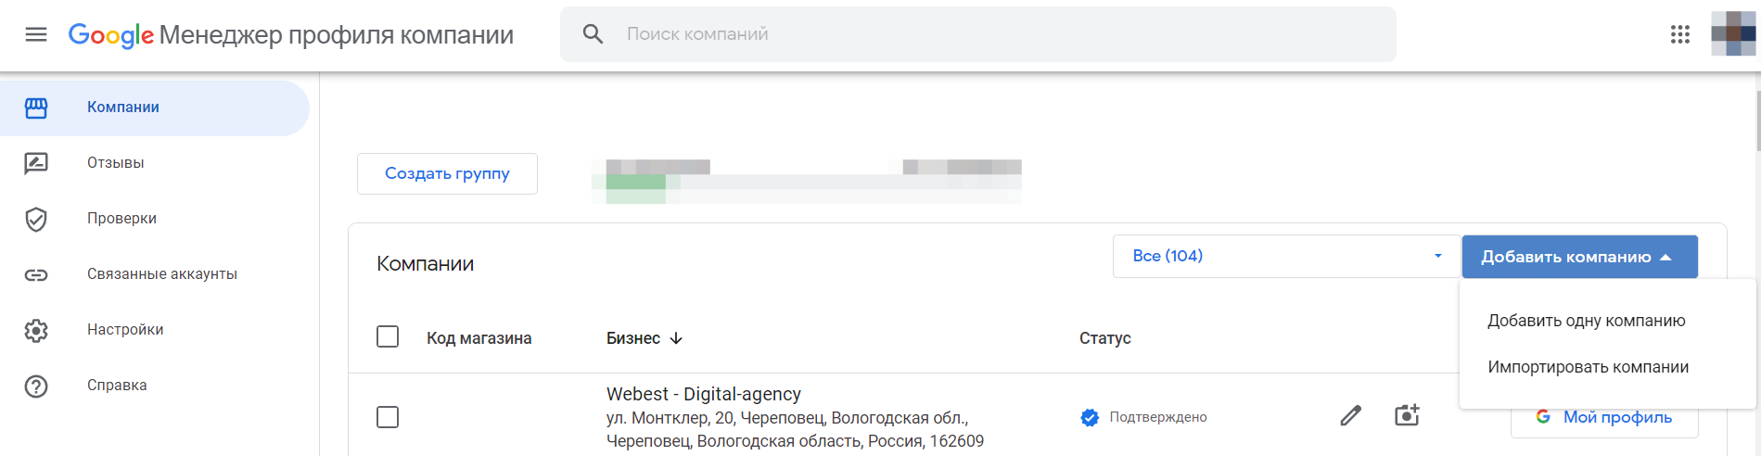Image resolution: width=1761 pixels, height=456 pixels.
Task: Select Добавить одну компанию menu item
Action: point(1586,321)
